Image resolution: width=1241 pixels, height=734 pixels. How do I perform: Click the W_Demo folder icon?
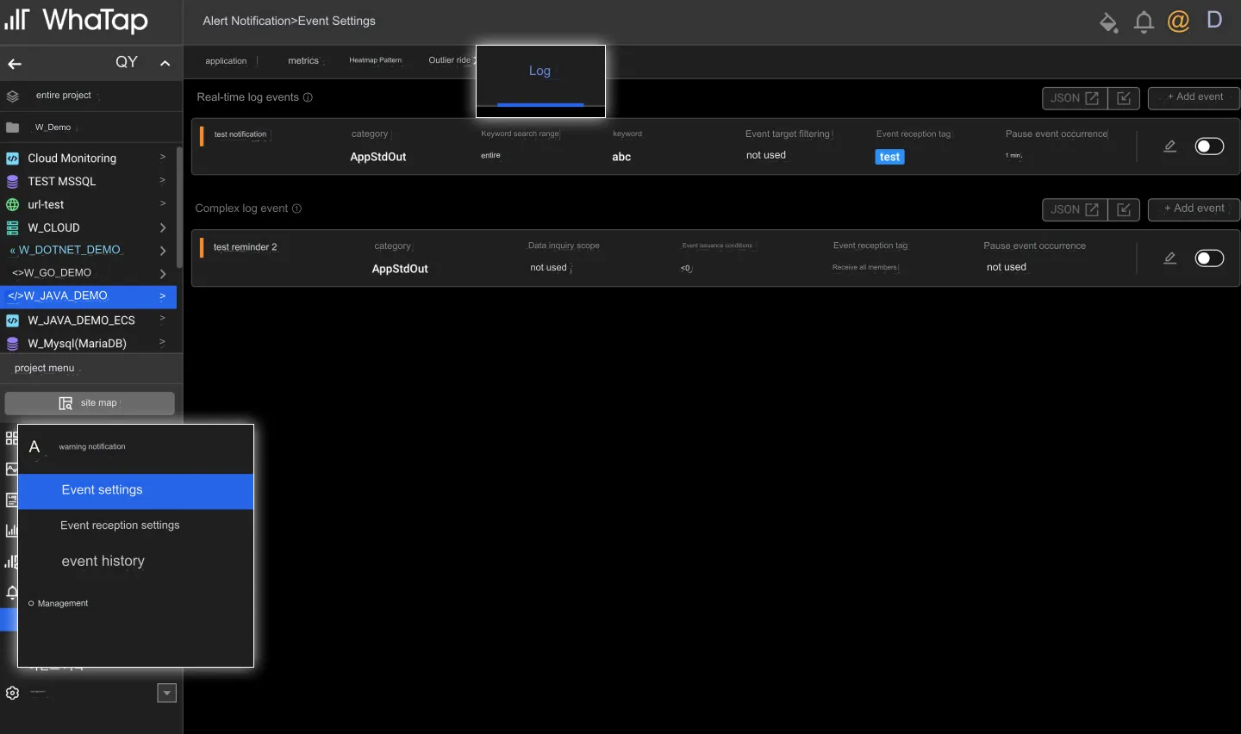pos(12,128)
